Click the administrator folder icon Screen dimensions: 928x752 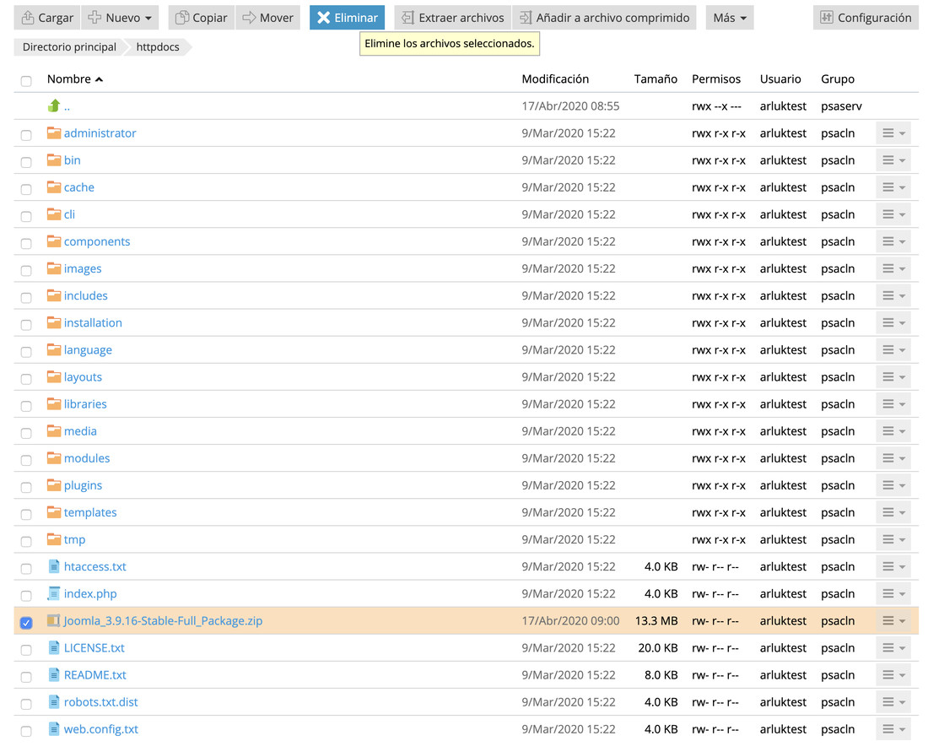tap(54, 133)
